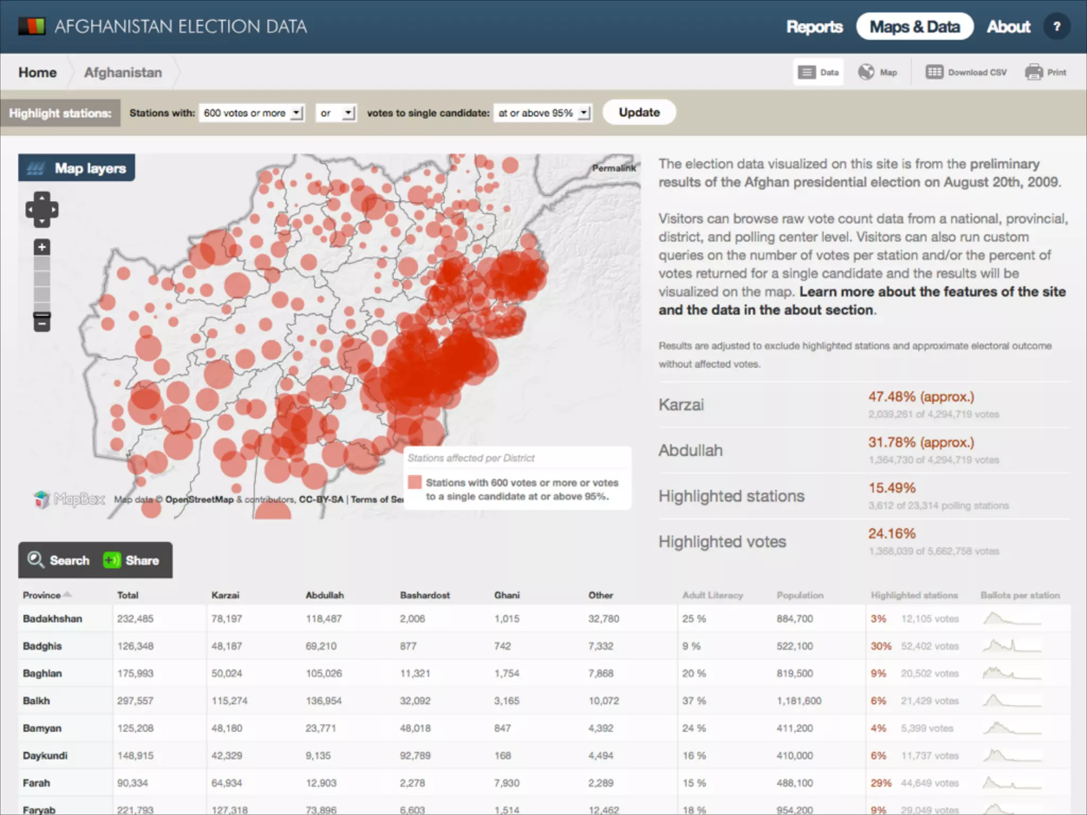Click the Permalink link on map
Viewport: 1087px width, 815px height.
[614, 168]
